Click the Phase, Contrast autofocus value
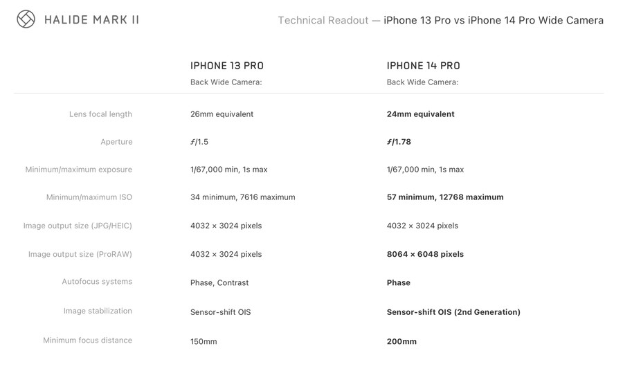The image size is (623, 371). coord(219,283)
